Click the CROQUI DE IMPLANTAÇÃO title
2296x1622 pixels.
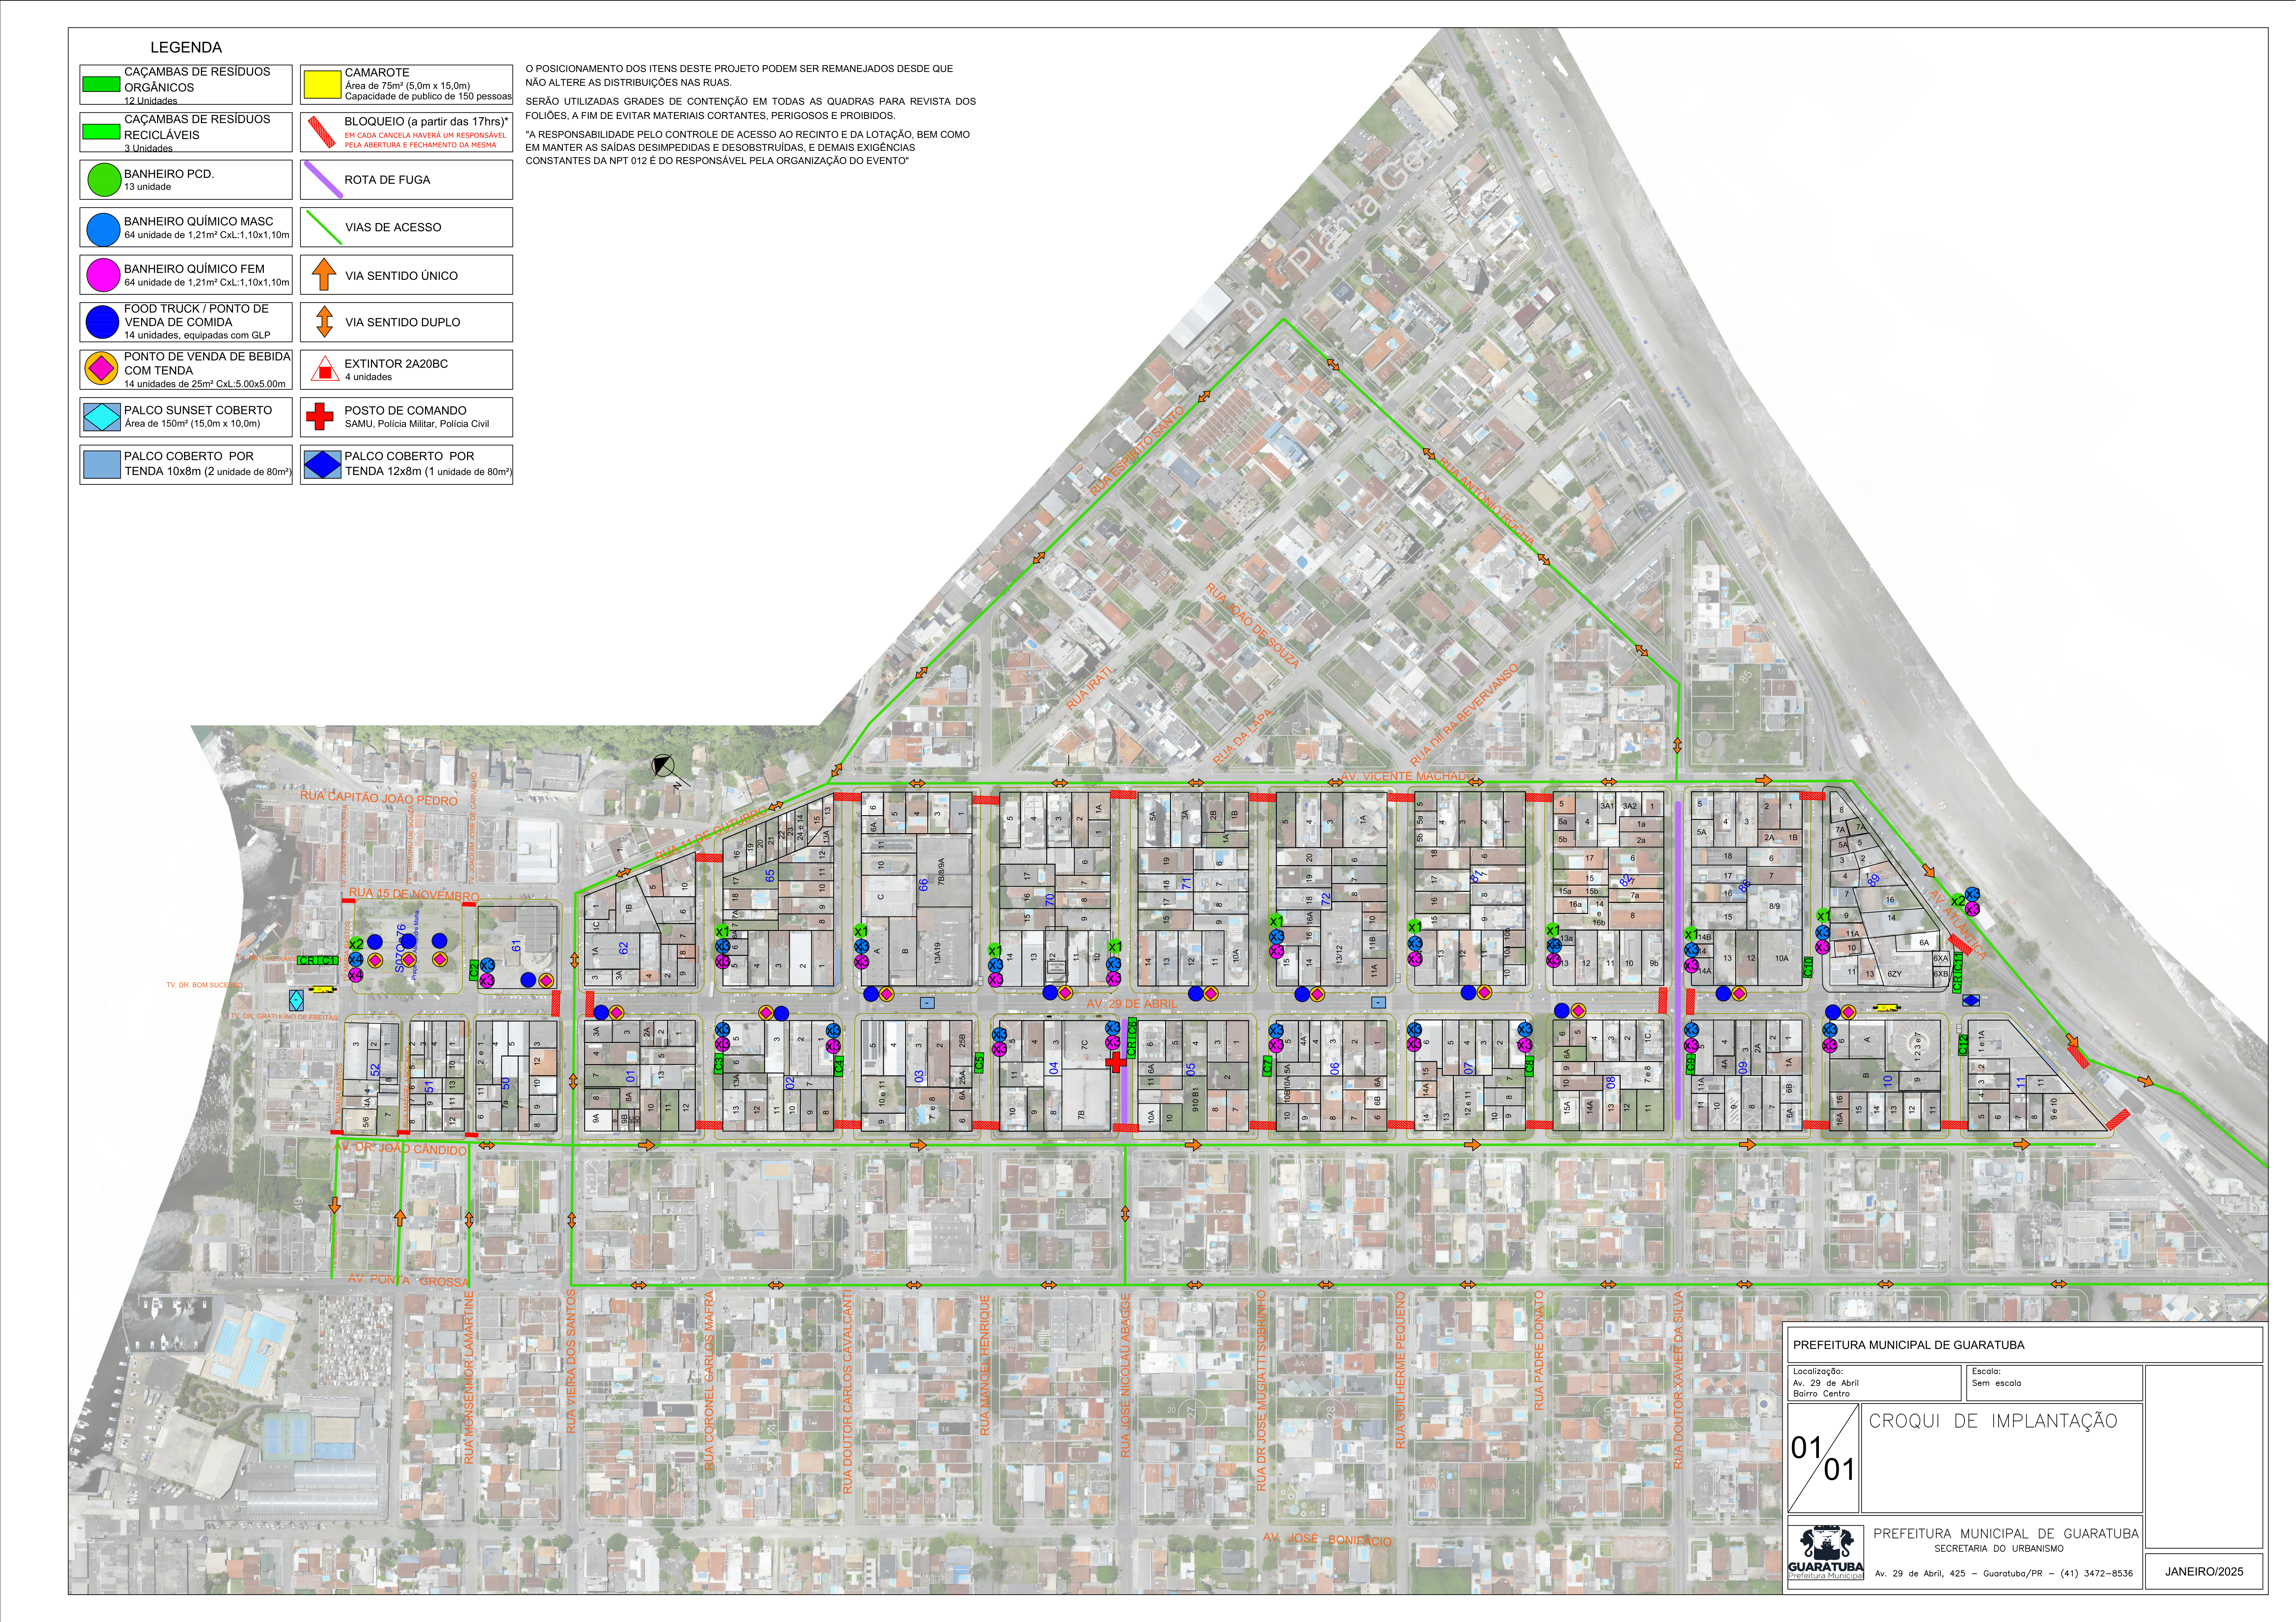click(x=1993, y=1421)
